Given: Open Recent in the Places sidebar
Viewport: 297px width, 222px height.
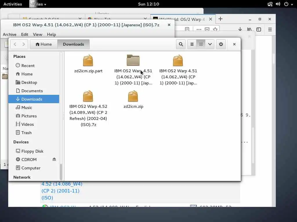Looking at the screenshot, I should (34, 66).
